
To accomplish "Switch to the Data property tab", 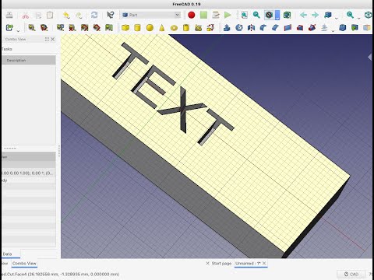I will 7,254.
